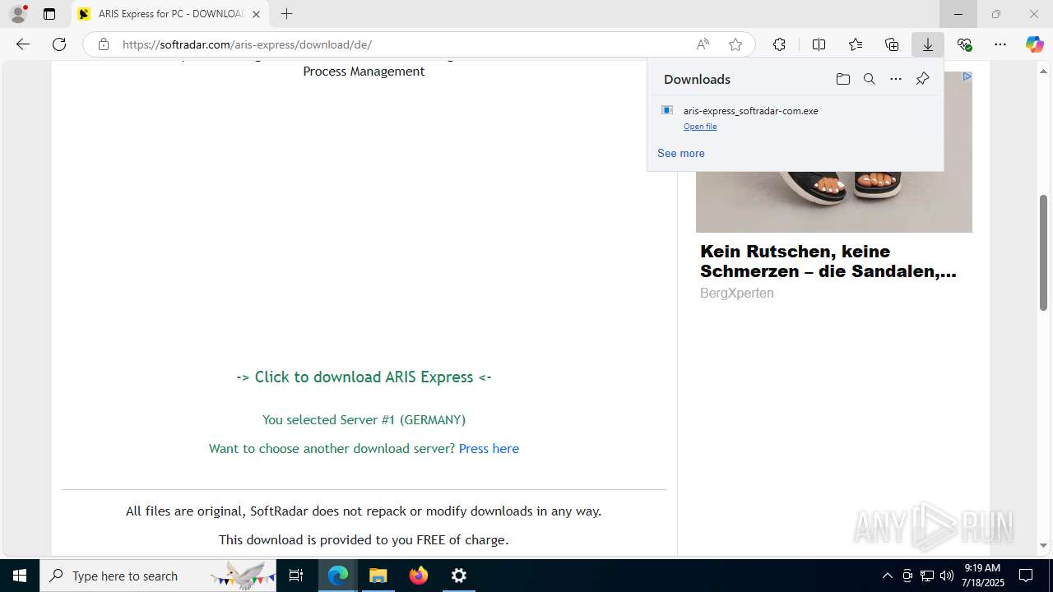Click AdChoices icon on advertisement

point(967,76)
